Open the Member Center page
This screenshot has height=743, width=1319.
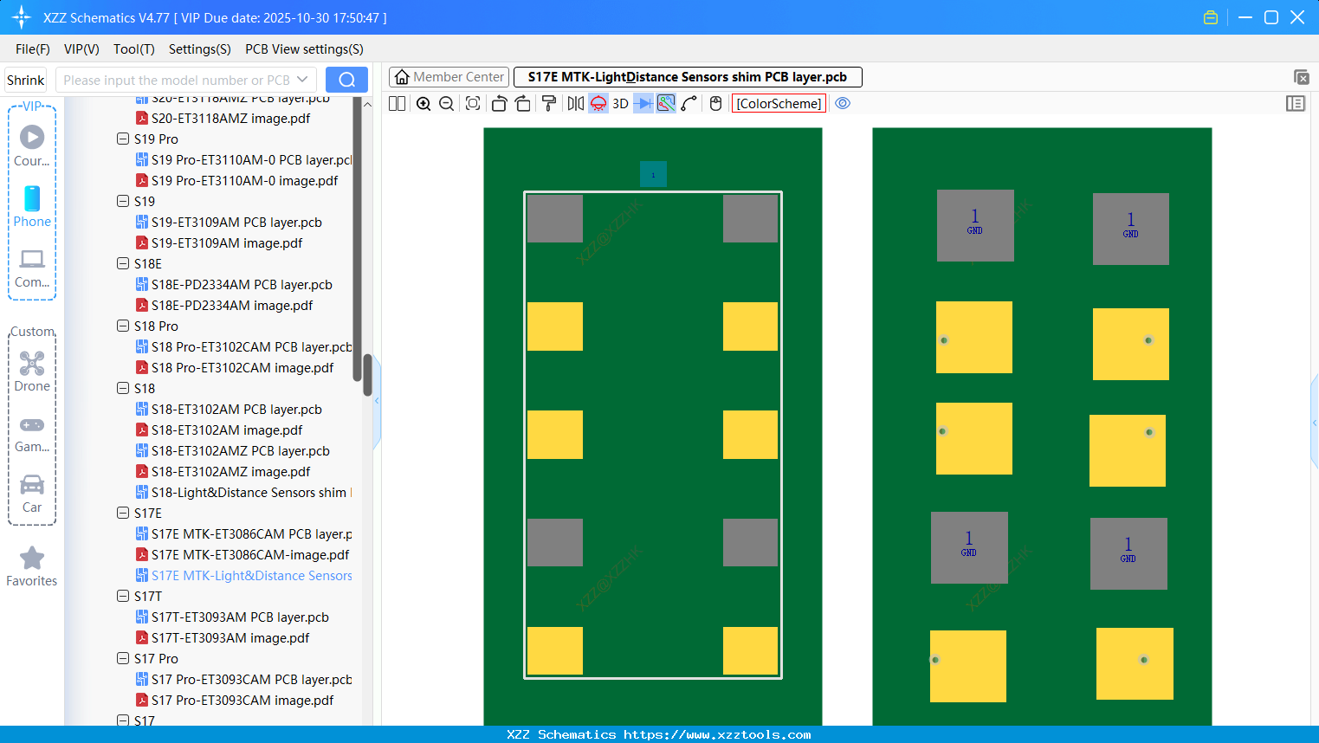point(449,76)
